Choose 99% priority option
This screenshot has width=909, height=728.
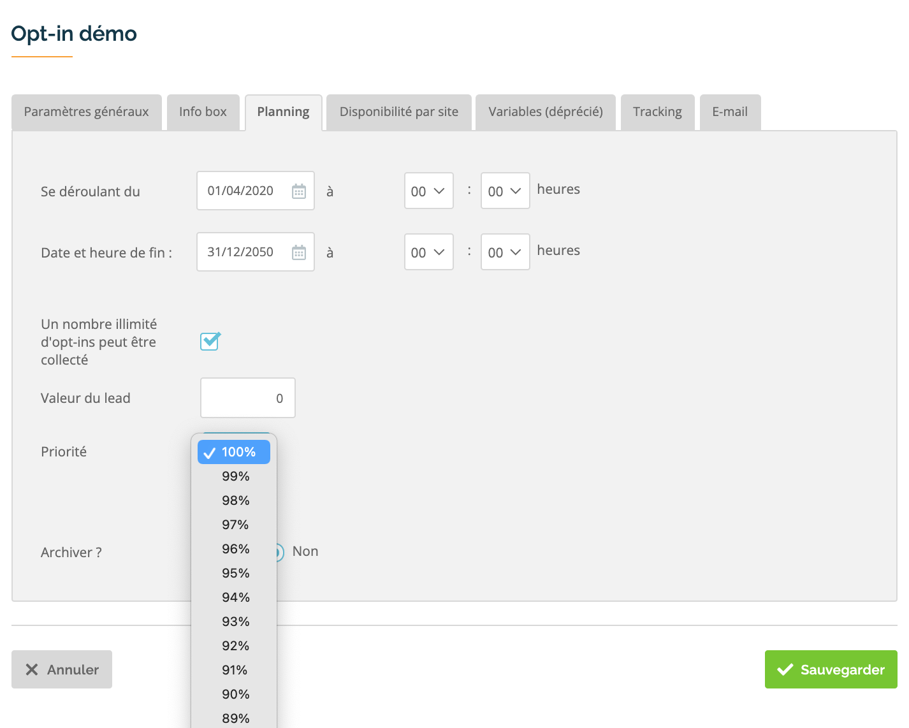click(234, 476)
